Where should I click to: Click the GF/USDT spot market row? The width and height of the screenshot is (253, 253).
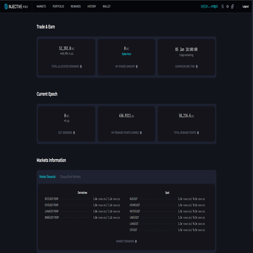click(x=167, y=230)
